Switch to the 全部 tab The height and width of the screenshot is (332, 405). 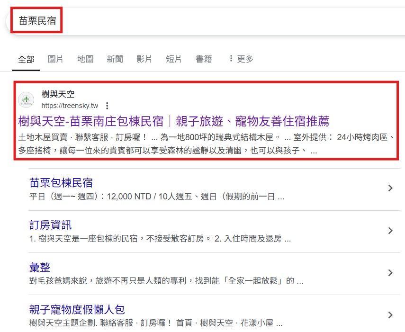coord(26,59)
